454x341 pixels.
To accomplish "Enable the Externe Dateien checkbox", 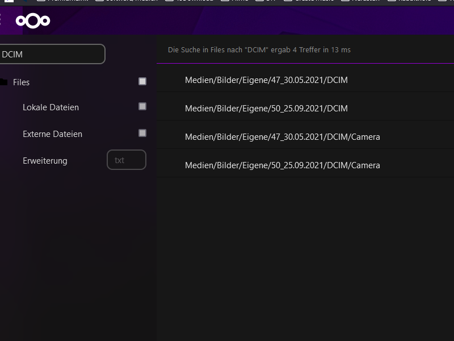I will click(x=142, y=133).
